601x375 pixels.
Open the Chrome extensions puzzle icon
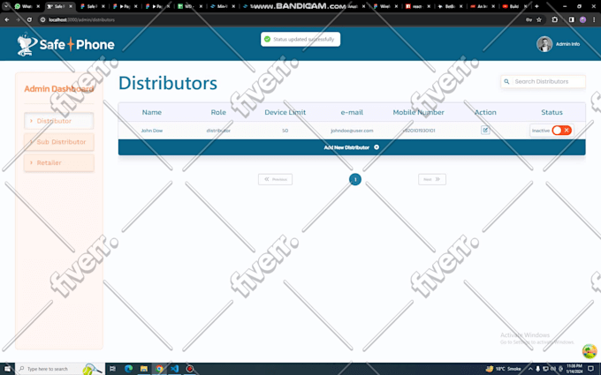click(555, 19)
